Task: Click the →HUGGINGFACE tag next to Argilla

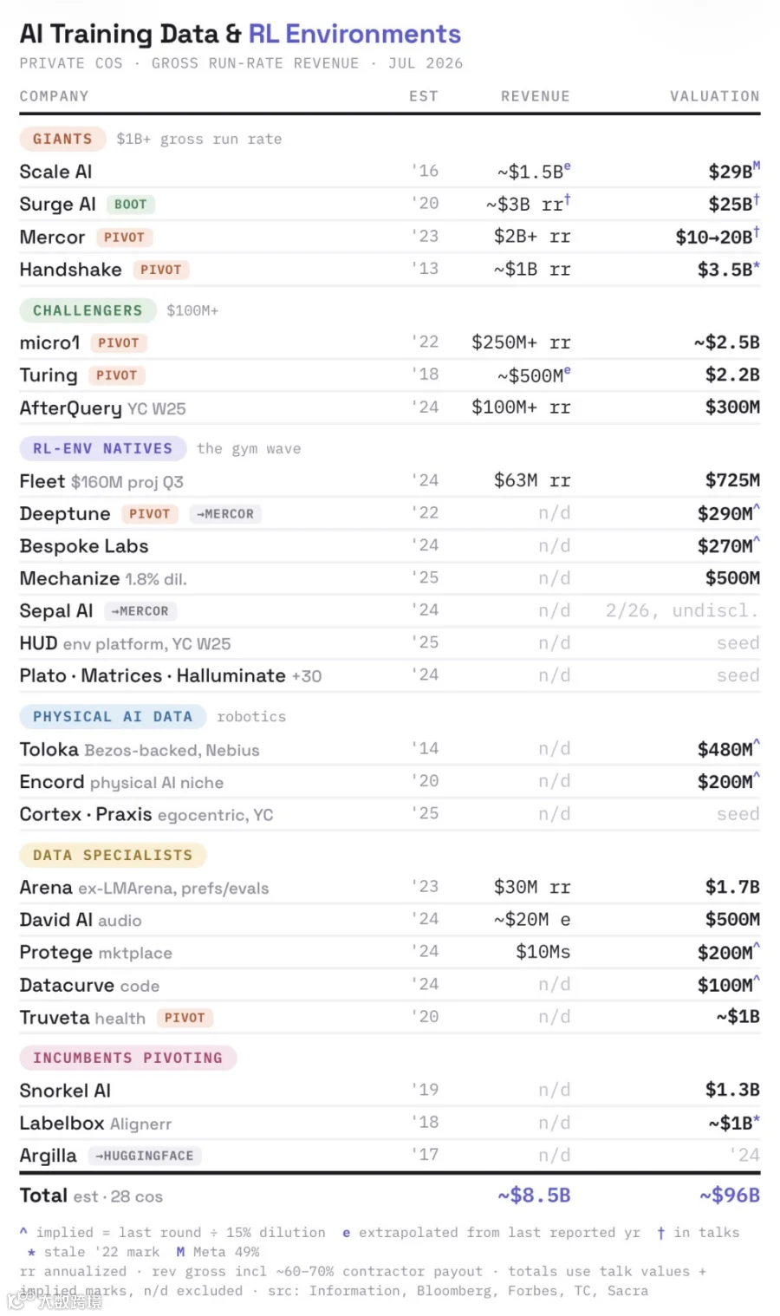Action: coord(145,1156)
